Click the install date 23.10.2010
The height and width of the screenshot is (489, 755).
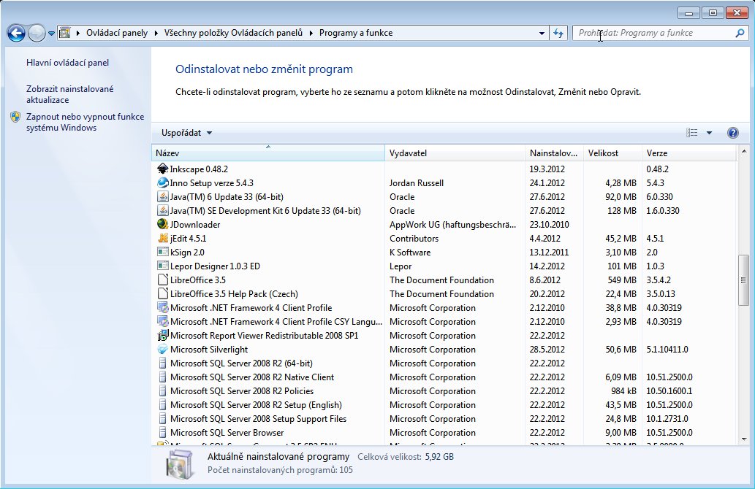(x=550, y=225)
